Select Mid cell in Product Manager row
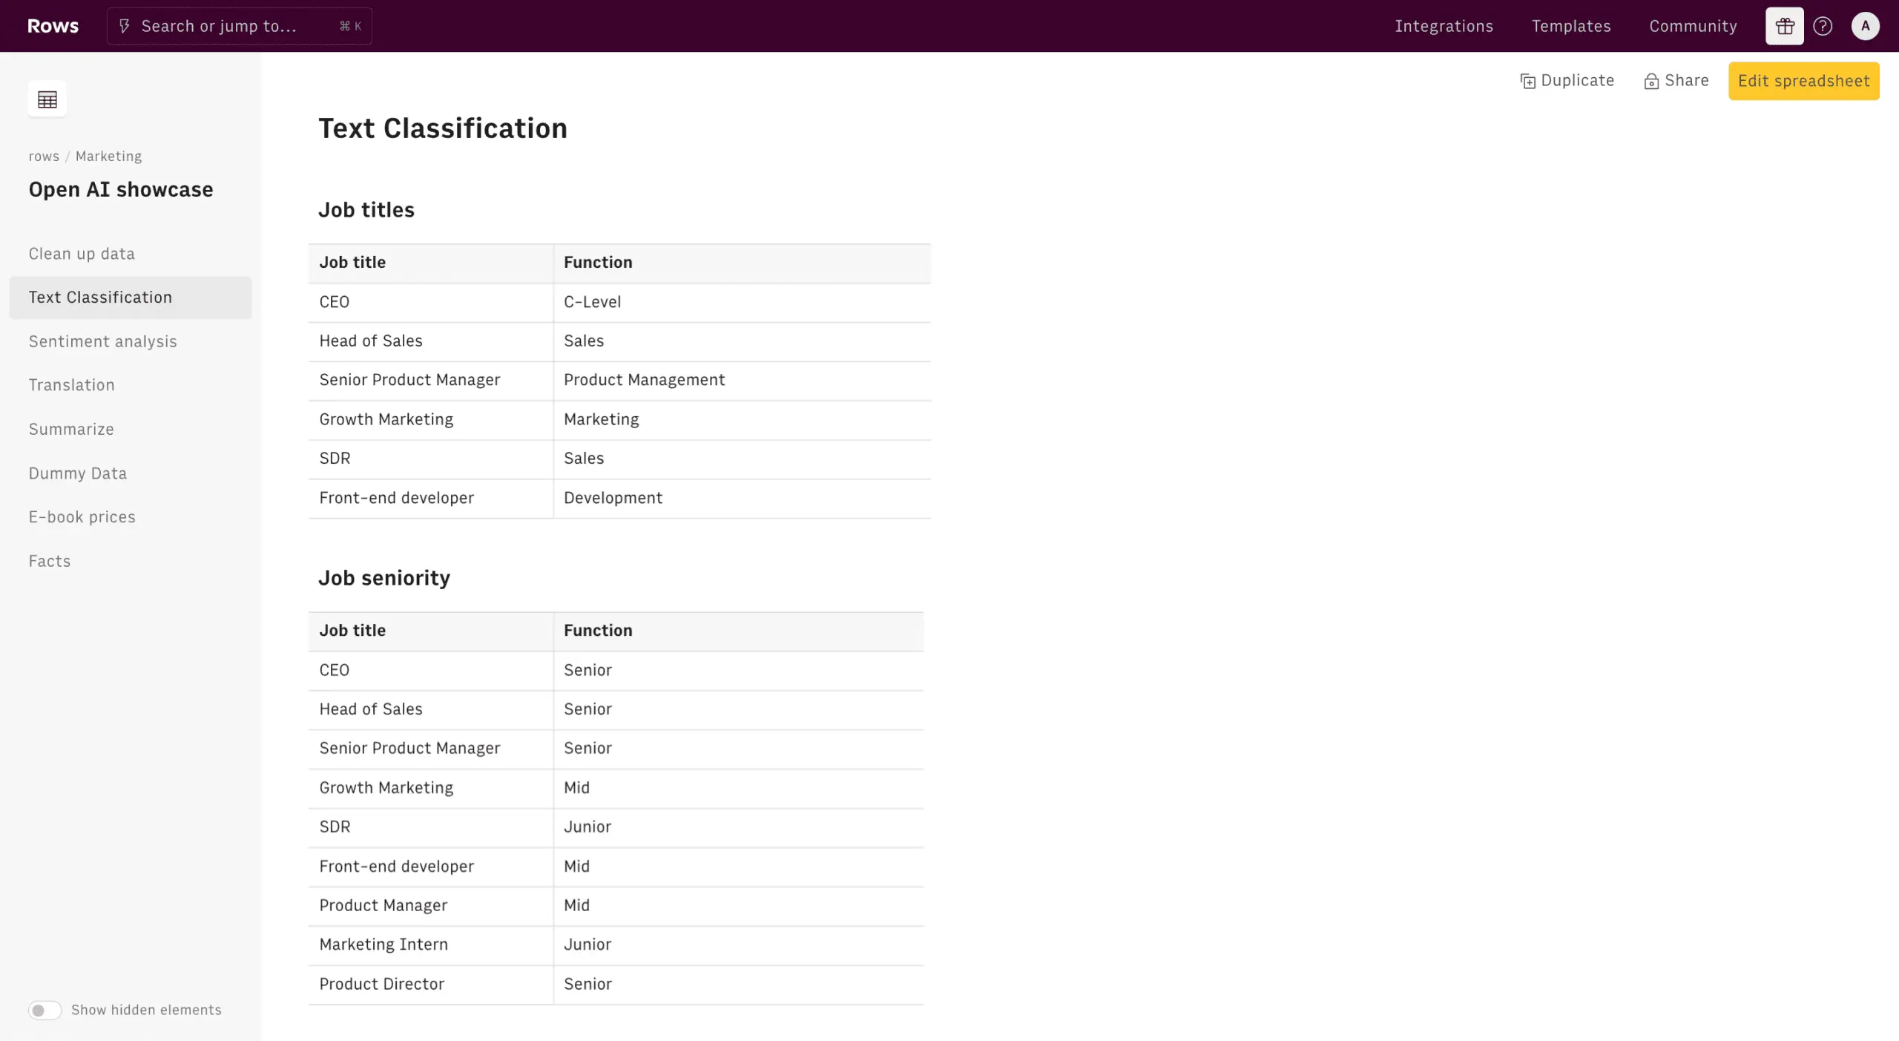 point(738,906)
